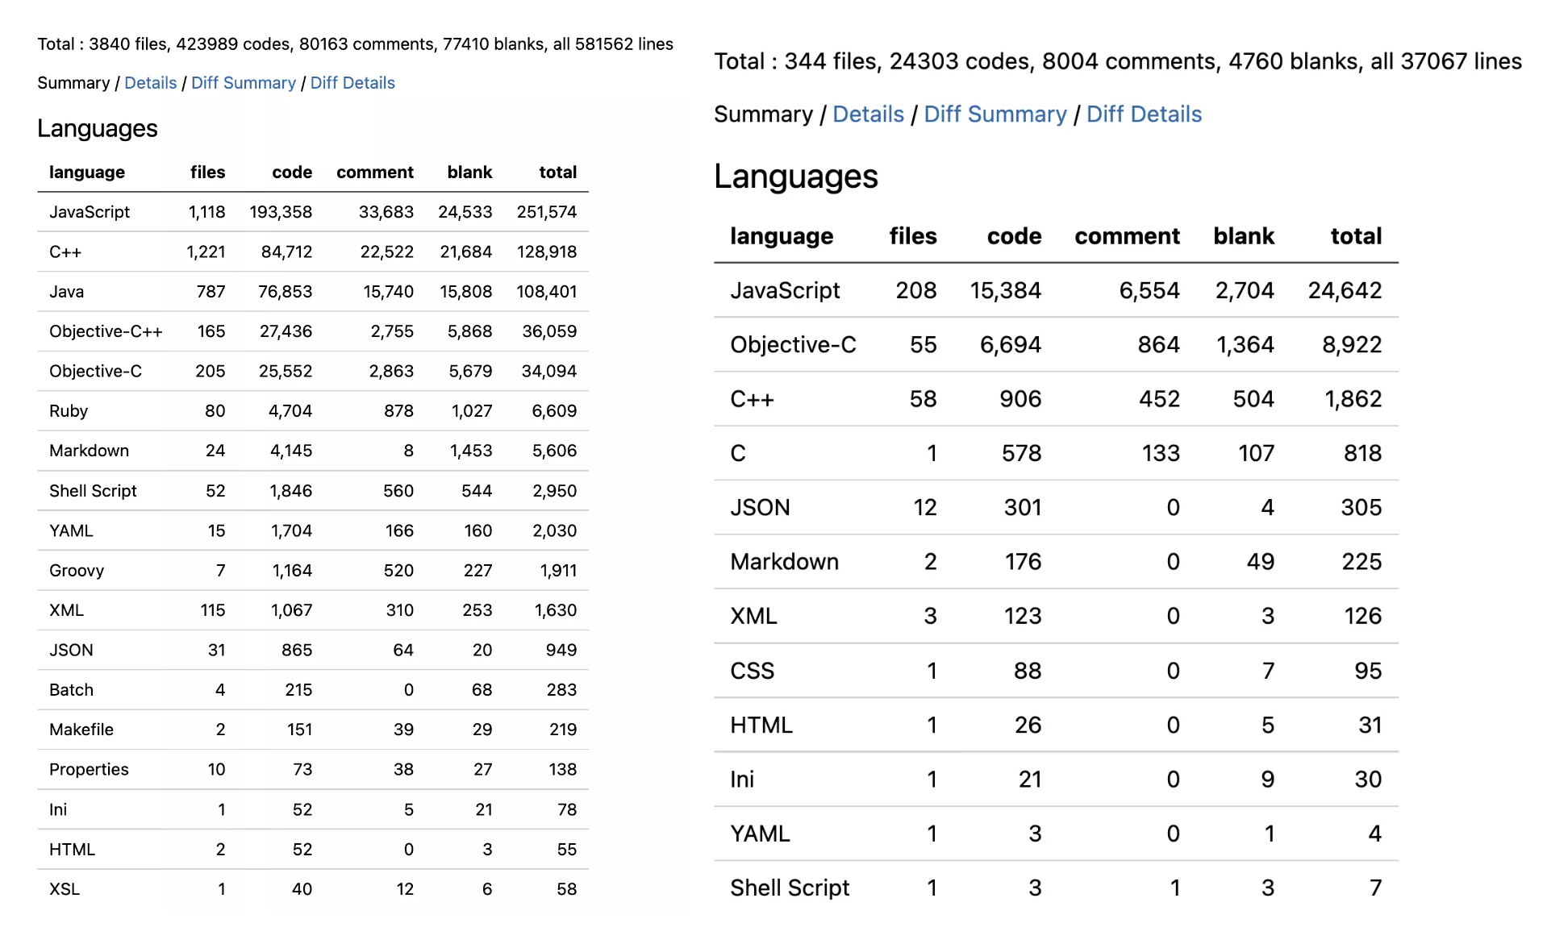Click the Makefile language cell
This screenshot has width=1547, height=948.
point(81,730)
